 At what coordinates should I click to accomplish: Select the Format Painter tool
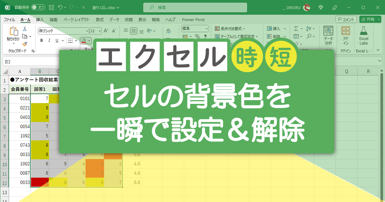[x=25, y=44]
